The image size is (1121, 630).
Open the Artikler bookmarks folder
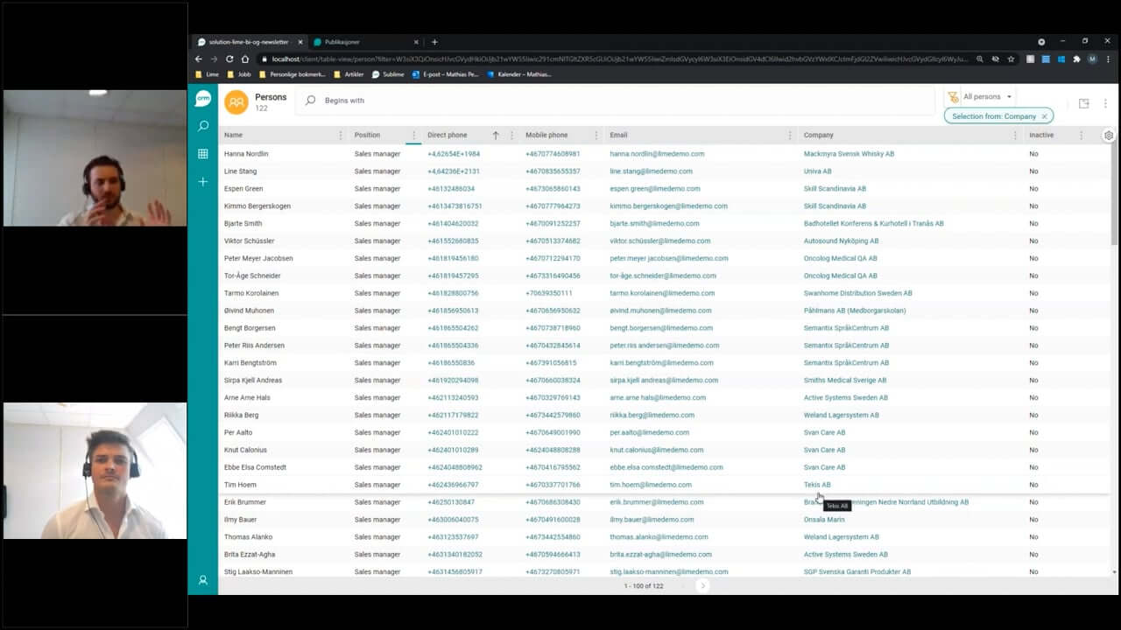pos(349,74)
